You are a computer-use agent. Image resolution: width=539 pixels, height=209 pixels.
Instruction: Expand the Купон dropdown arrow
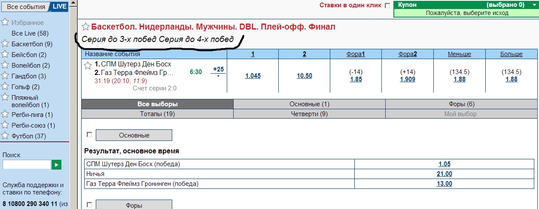pyautogui.click(x=534, y=5)
